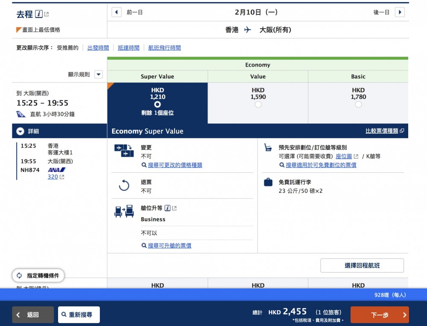Open 指定轉機條件 transfer conditions button
The width and height of the screenshot is (427, 326).
38,276
